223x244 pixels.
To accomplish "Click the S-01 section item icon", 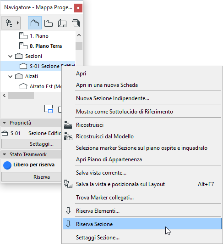I will 23,66.
